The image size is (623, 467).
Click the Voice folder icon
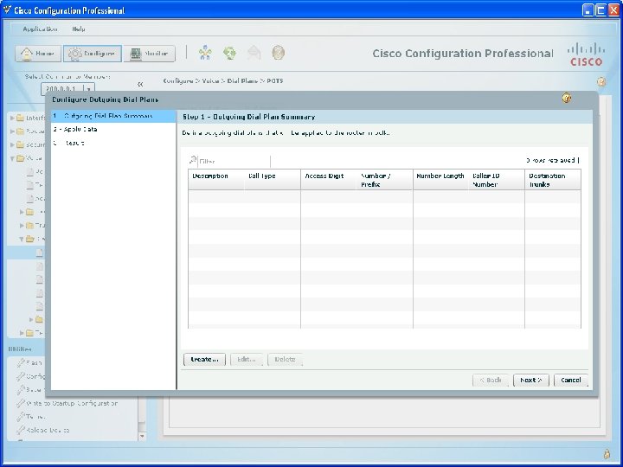tap(20, 158)
